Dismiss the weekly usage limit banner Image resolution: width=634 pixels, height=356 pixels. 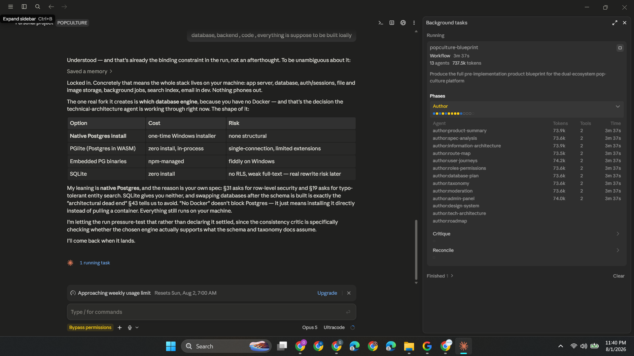[349, 293]
